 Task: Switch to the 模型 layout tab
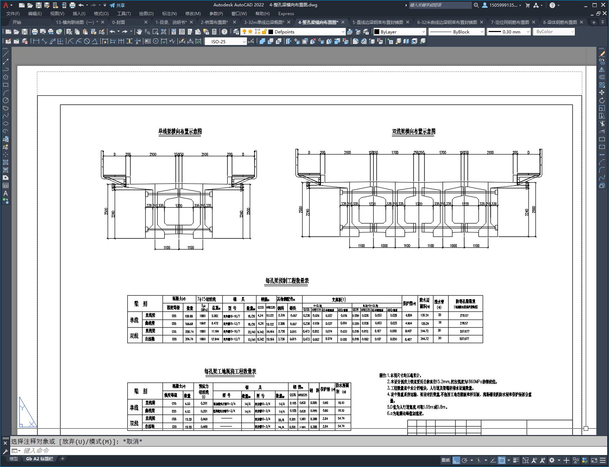14,459
